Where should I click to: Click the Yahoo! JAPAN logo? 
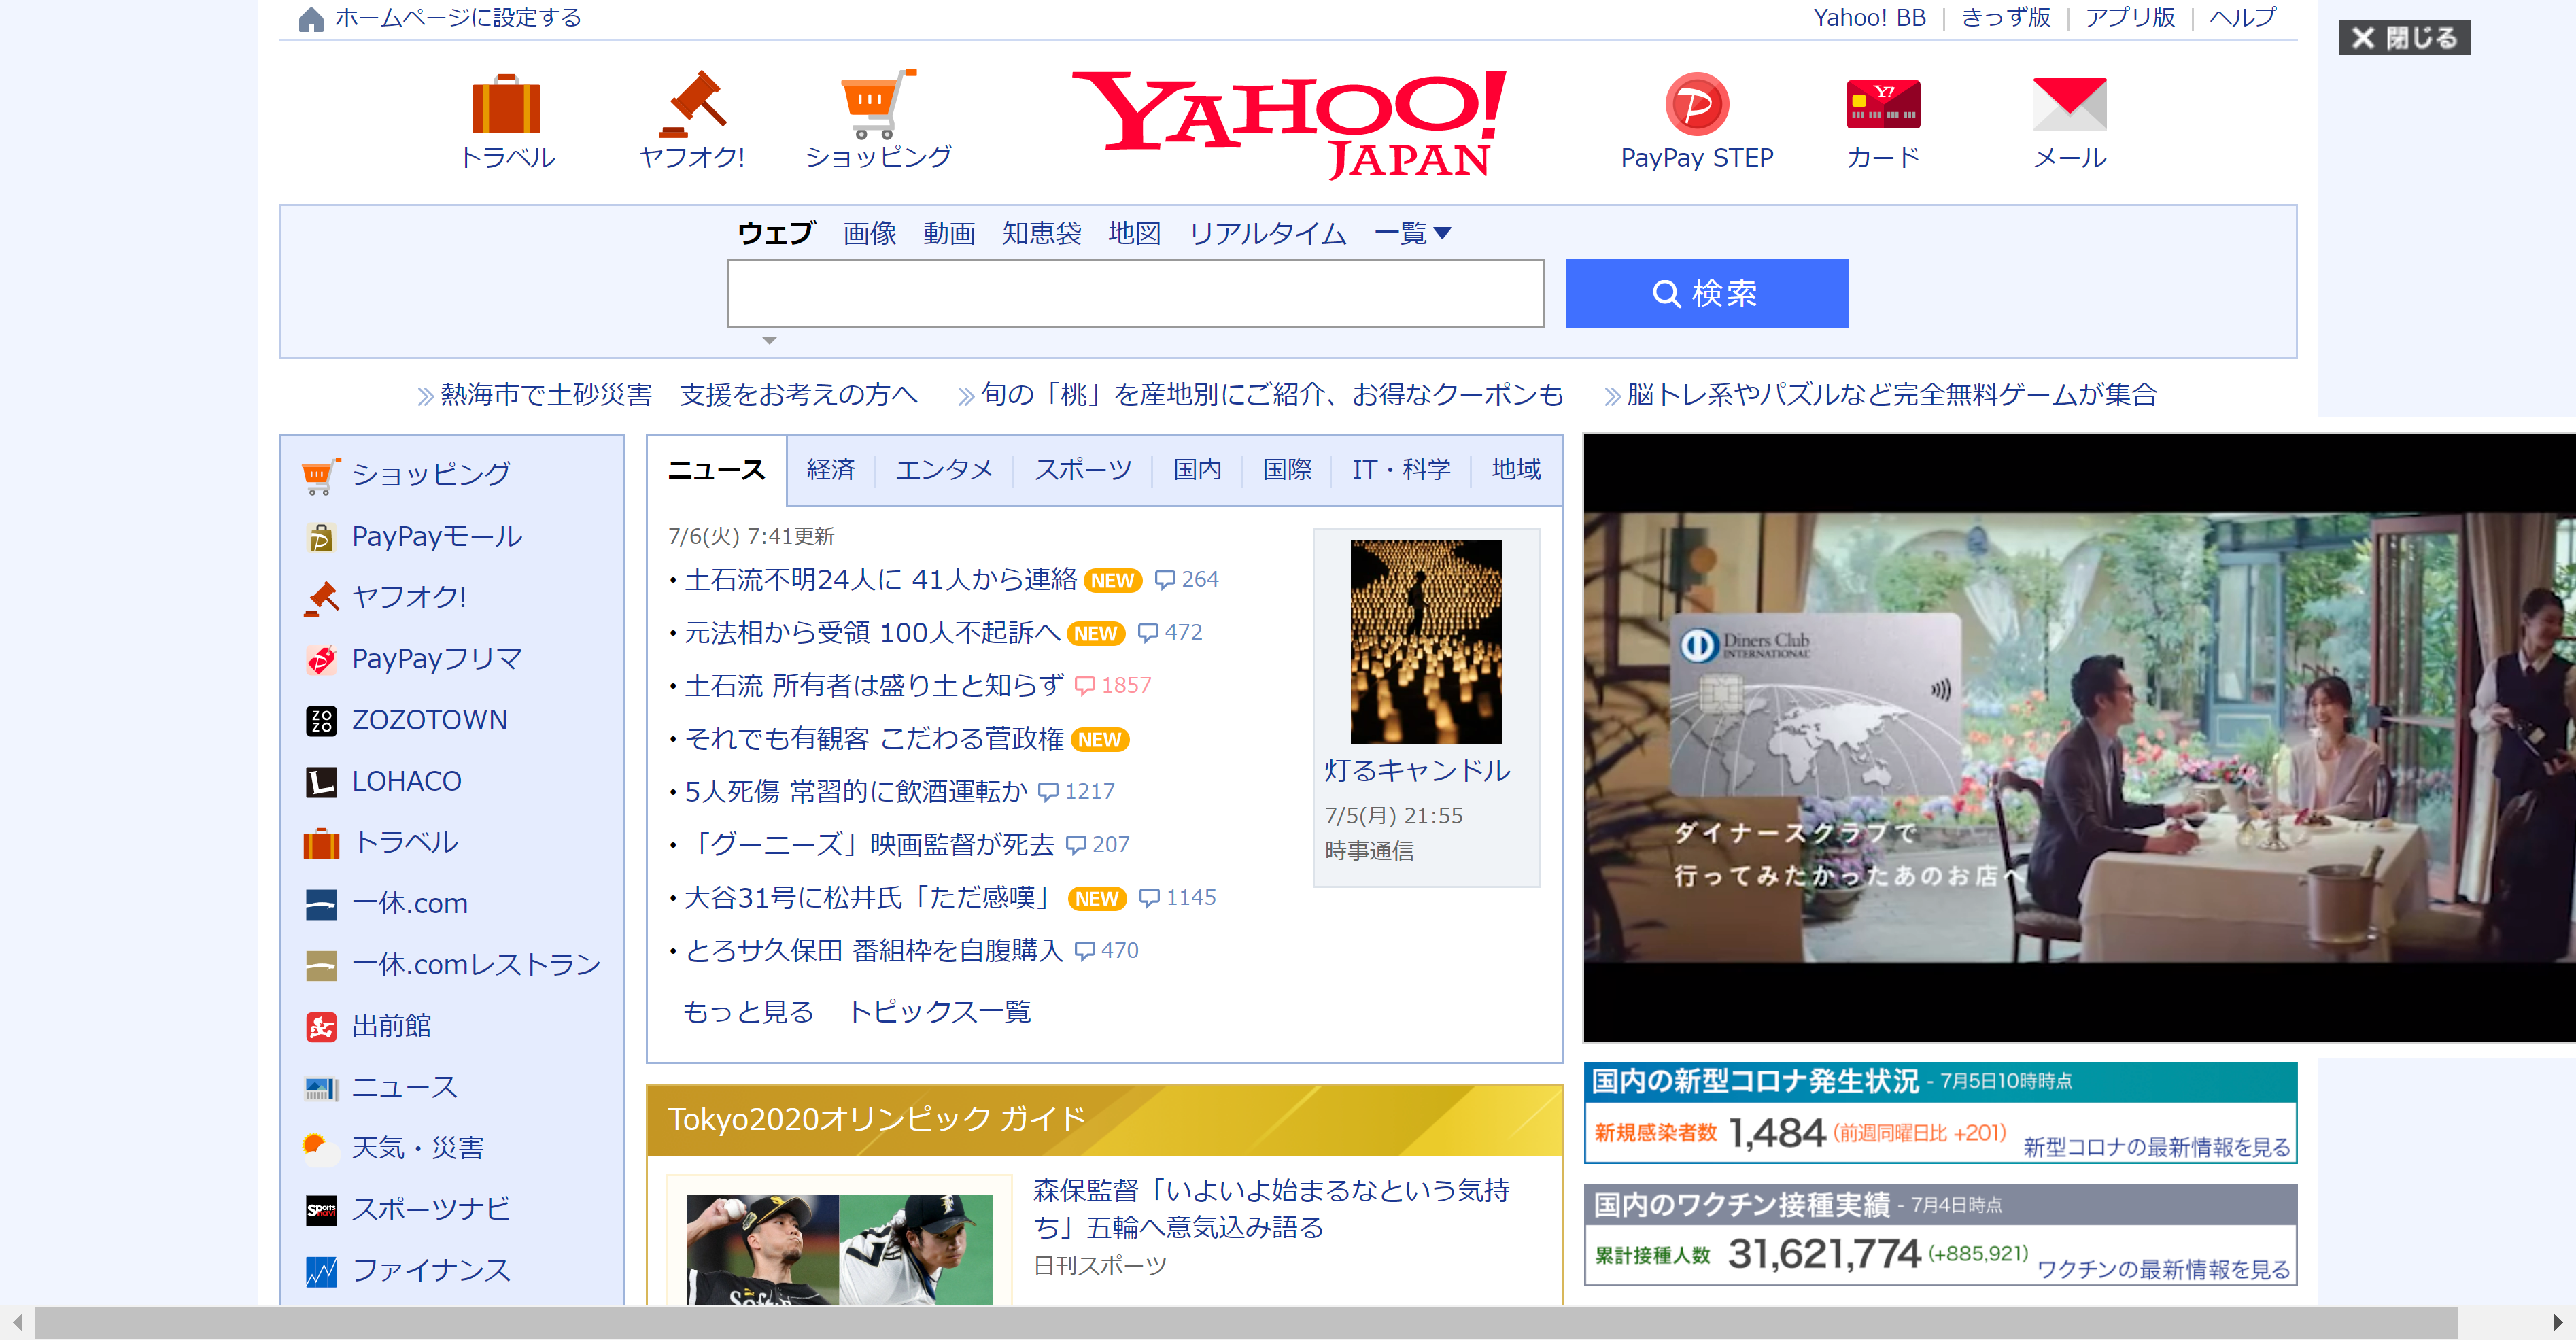(x=1288, y=124)
